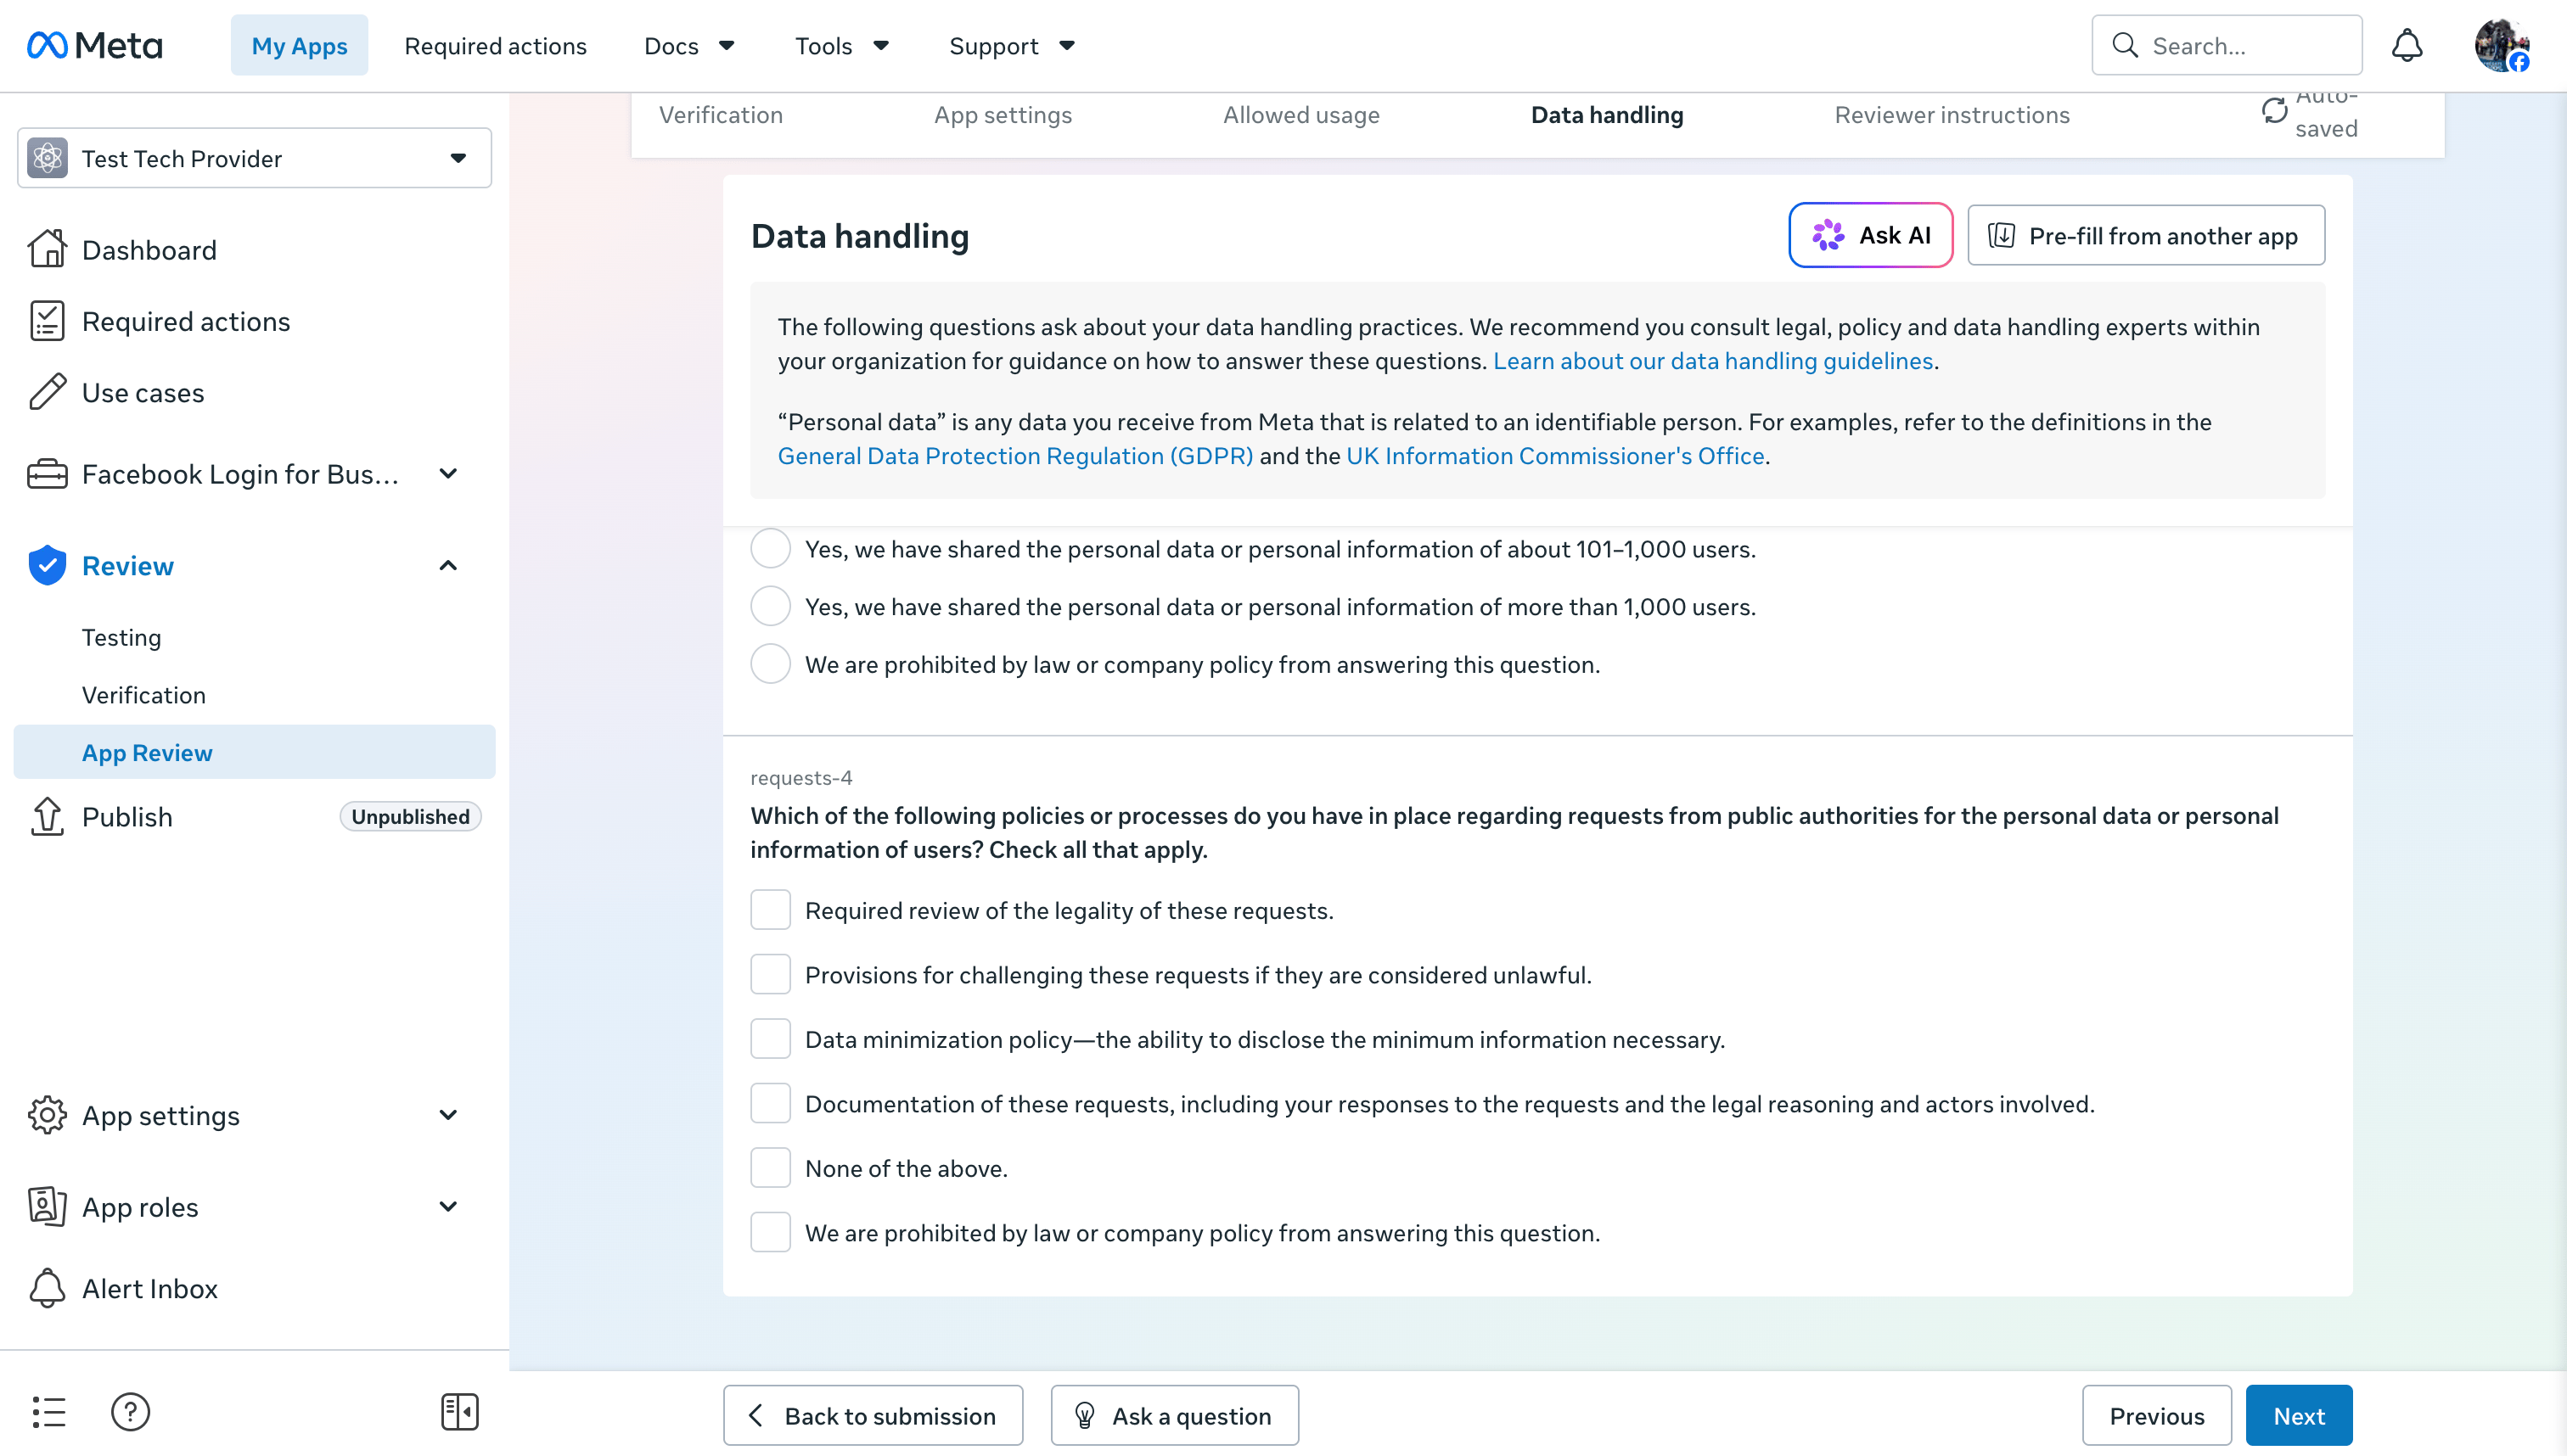Open the list icon in the sidebar footer
Viewport: 2567px width, 1456px height.
pos(48,1412)
